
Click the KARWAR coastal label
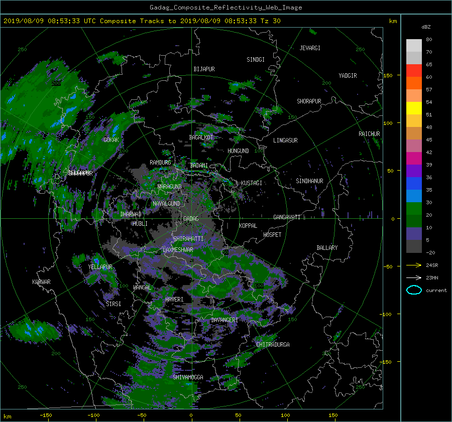tap(41, 282)
